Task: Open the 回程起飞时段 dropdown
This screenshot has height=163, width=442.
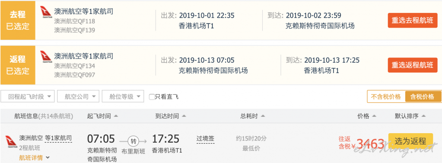Action: pos(28,97)
